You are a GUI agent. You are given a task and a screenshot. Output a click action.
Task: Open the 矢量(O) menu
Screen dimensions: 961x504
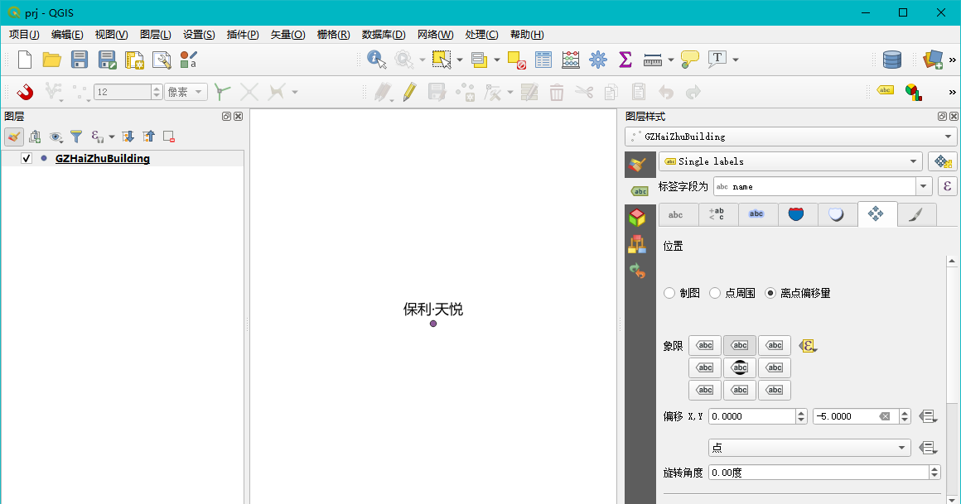coord(287,34)
